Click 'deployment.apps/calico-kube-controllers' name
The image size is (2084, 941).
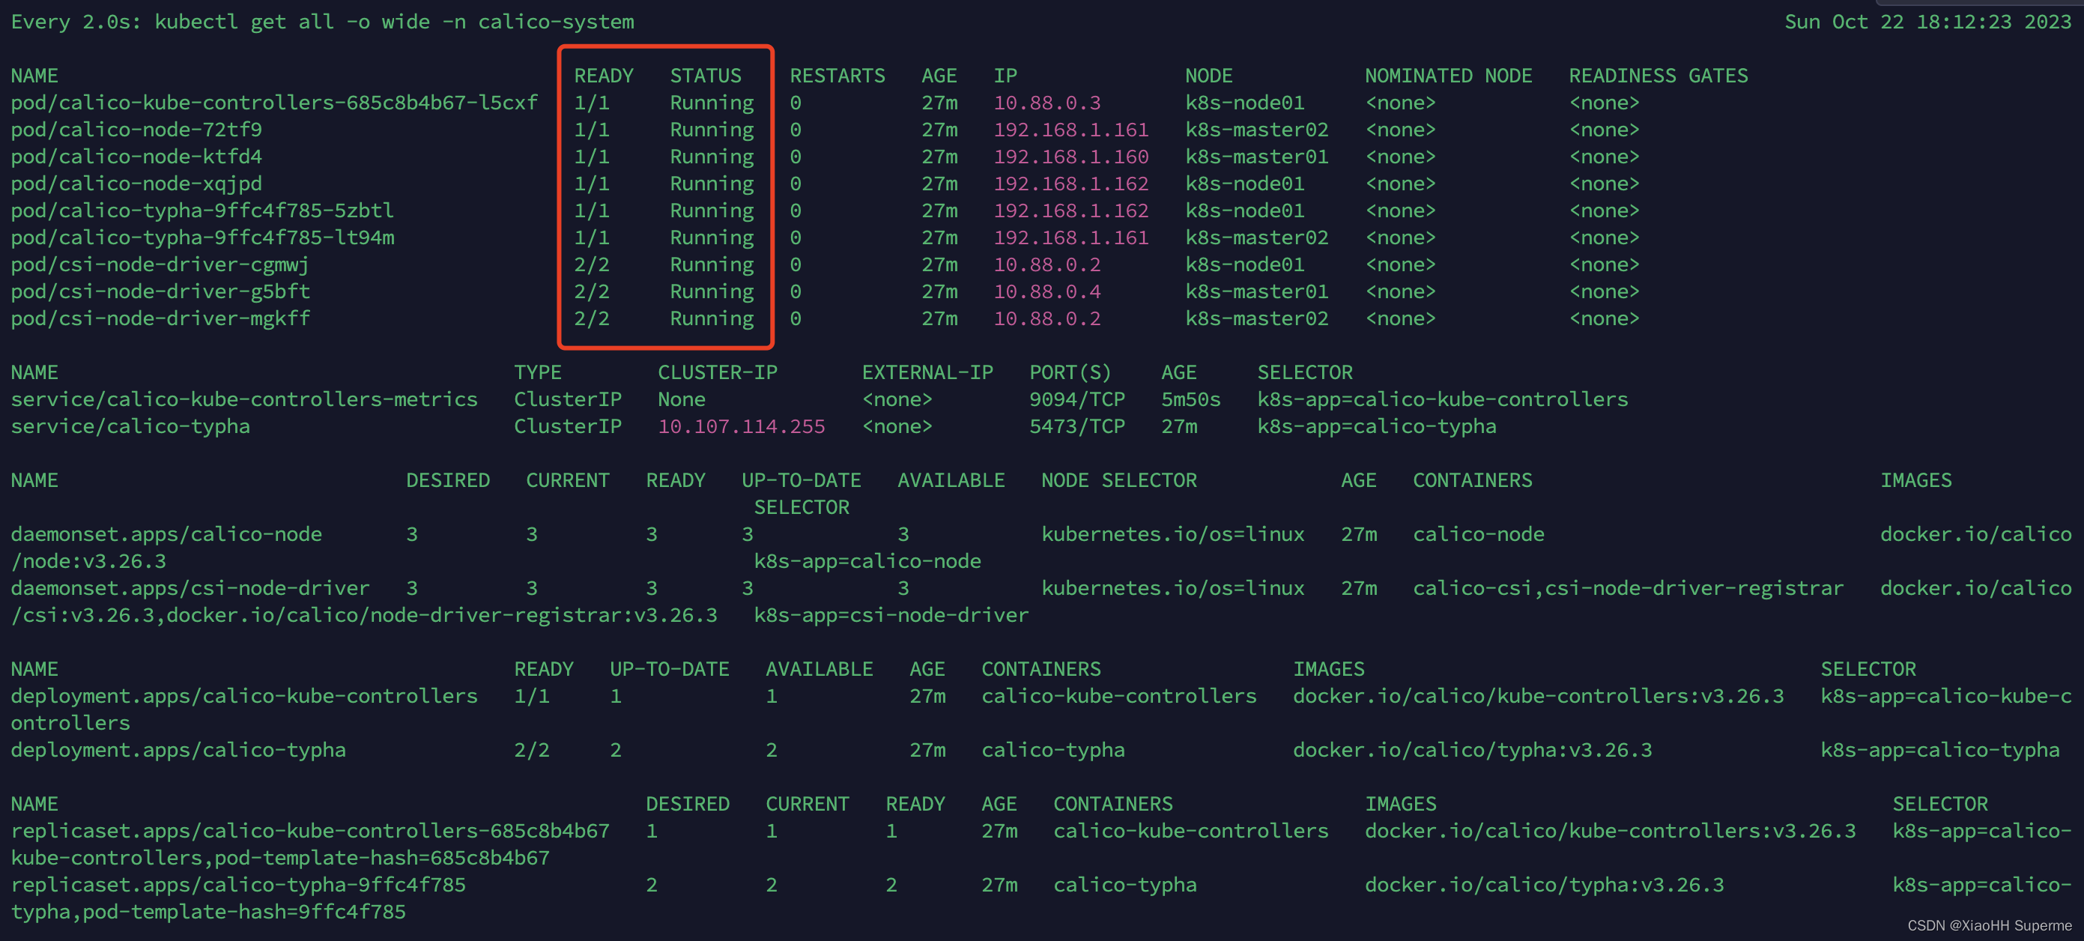[244, 696]
